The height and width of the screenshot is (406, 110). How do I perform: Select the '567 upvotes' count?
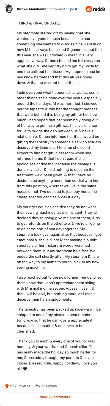(20, 386)
